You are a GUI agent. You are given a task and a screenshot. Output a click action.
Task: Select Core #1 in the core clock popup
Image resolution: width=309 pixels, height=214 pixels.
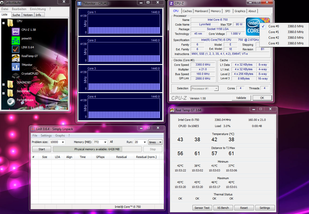284,32
